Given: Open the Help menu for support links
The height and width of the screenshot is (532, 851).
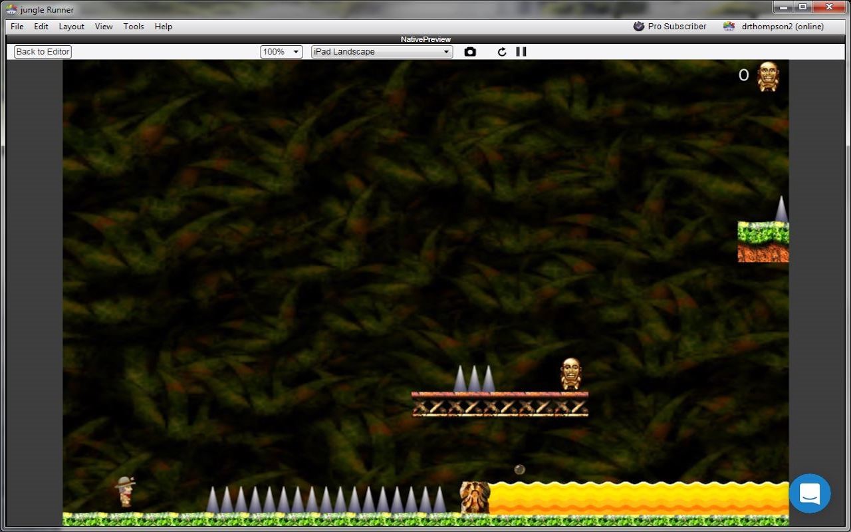Looking at the screenshot, I should pyautogui.click(x=163, y=27).
